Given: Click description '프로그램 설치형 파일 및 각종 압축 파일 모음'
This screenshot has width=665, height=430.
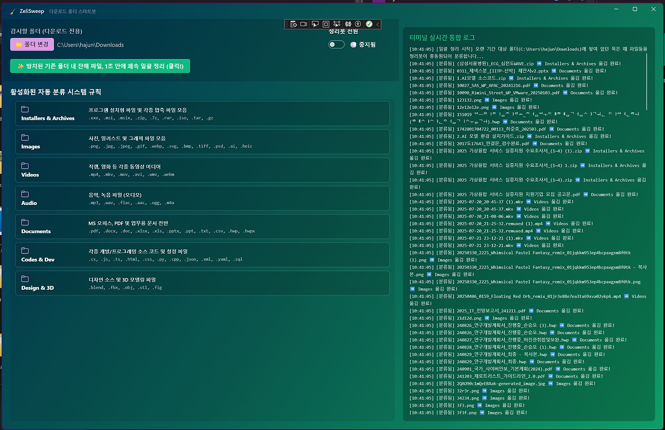Looking at the screenshot, I should [138, 110].
